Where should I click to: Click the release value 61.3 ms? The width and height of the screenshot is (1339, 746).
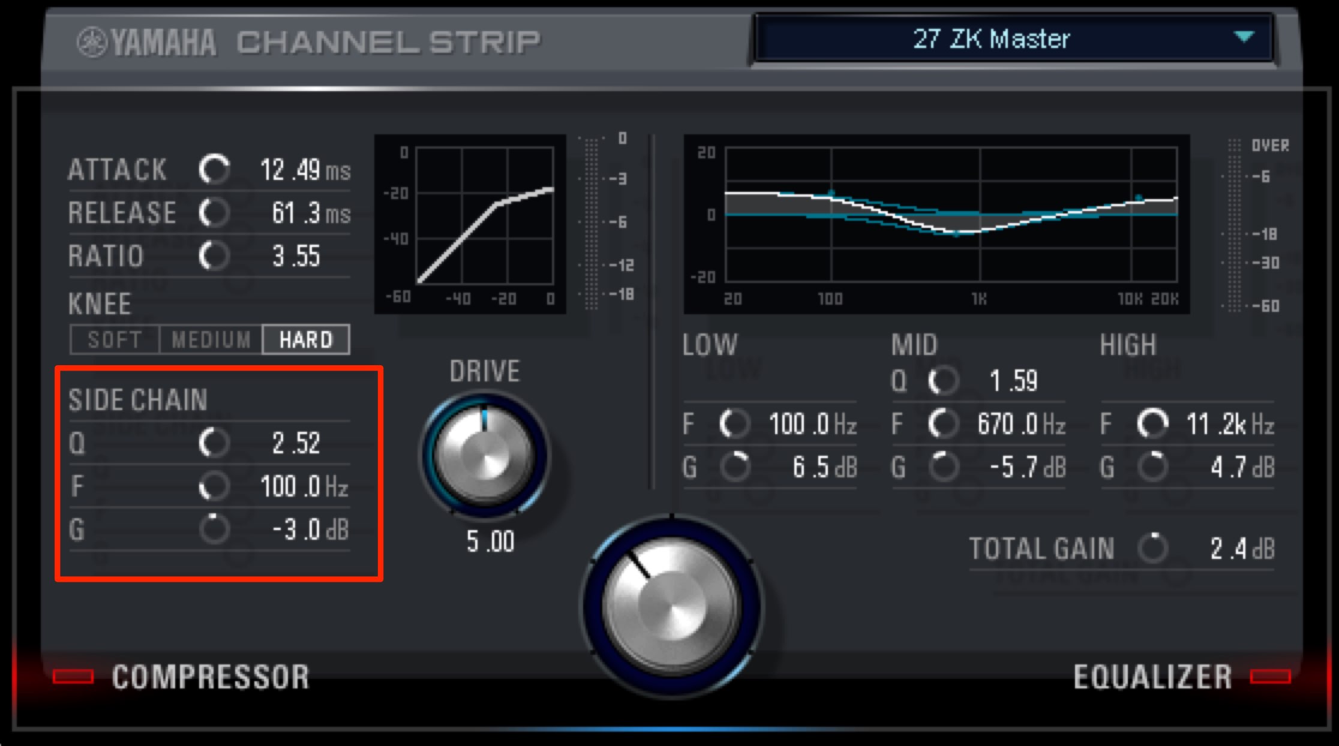coord(311,213)
